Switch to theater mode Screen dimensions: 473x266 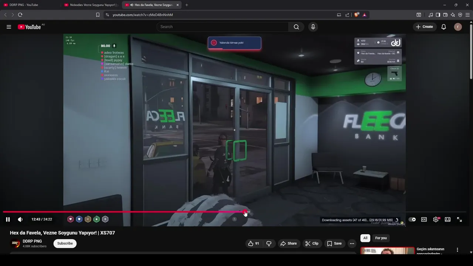pos(448,219)
